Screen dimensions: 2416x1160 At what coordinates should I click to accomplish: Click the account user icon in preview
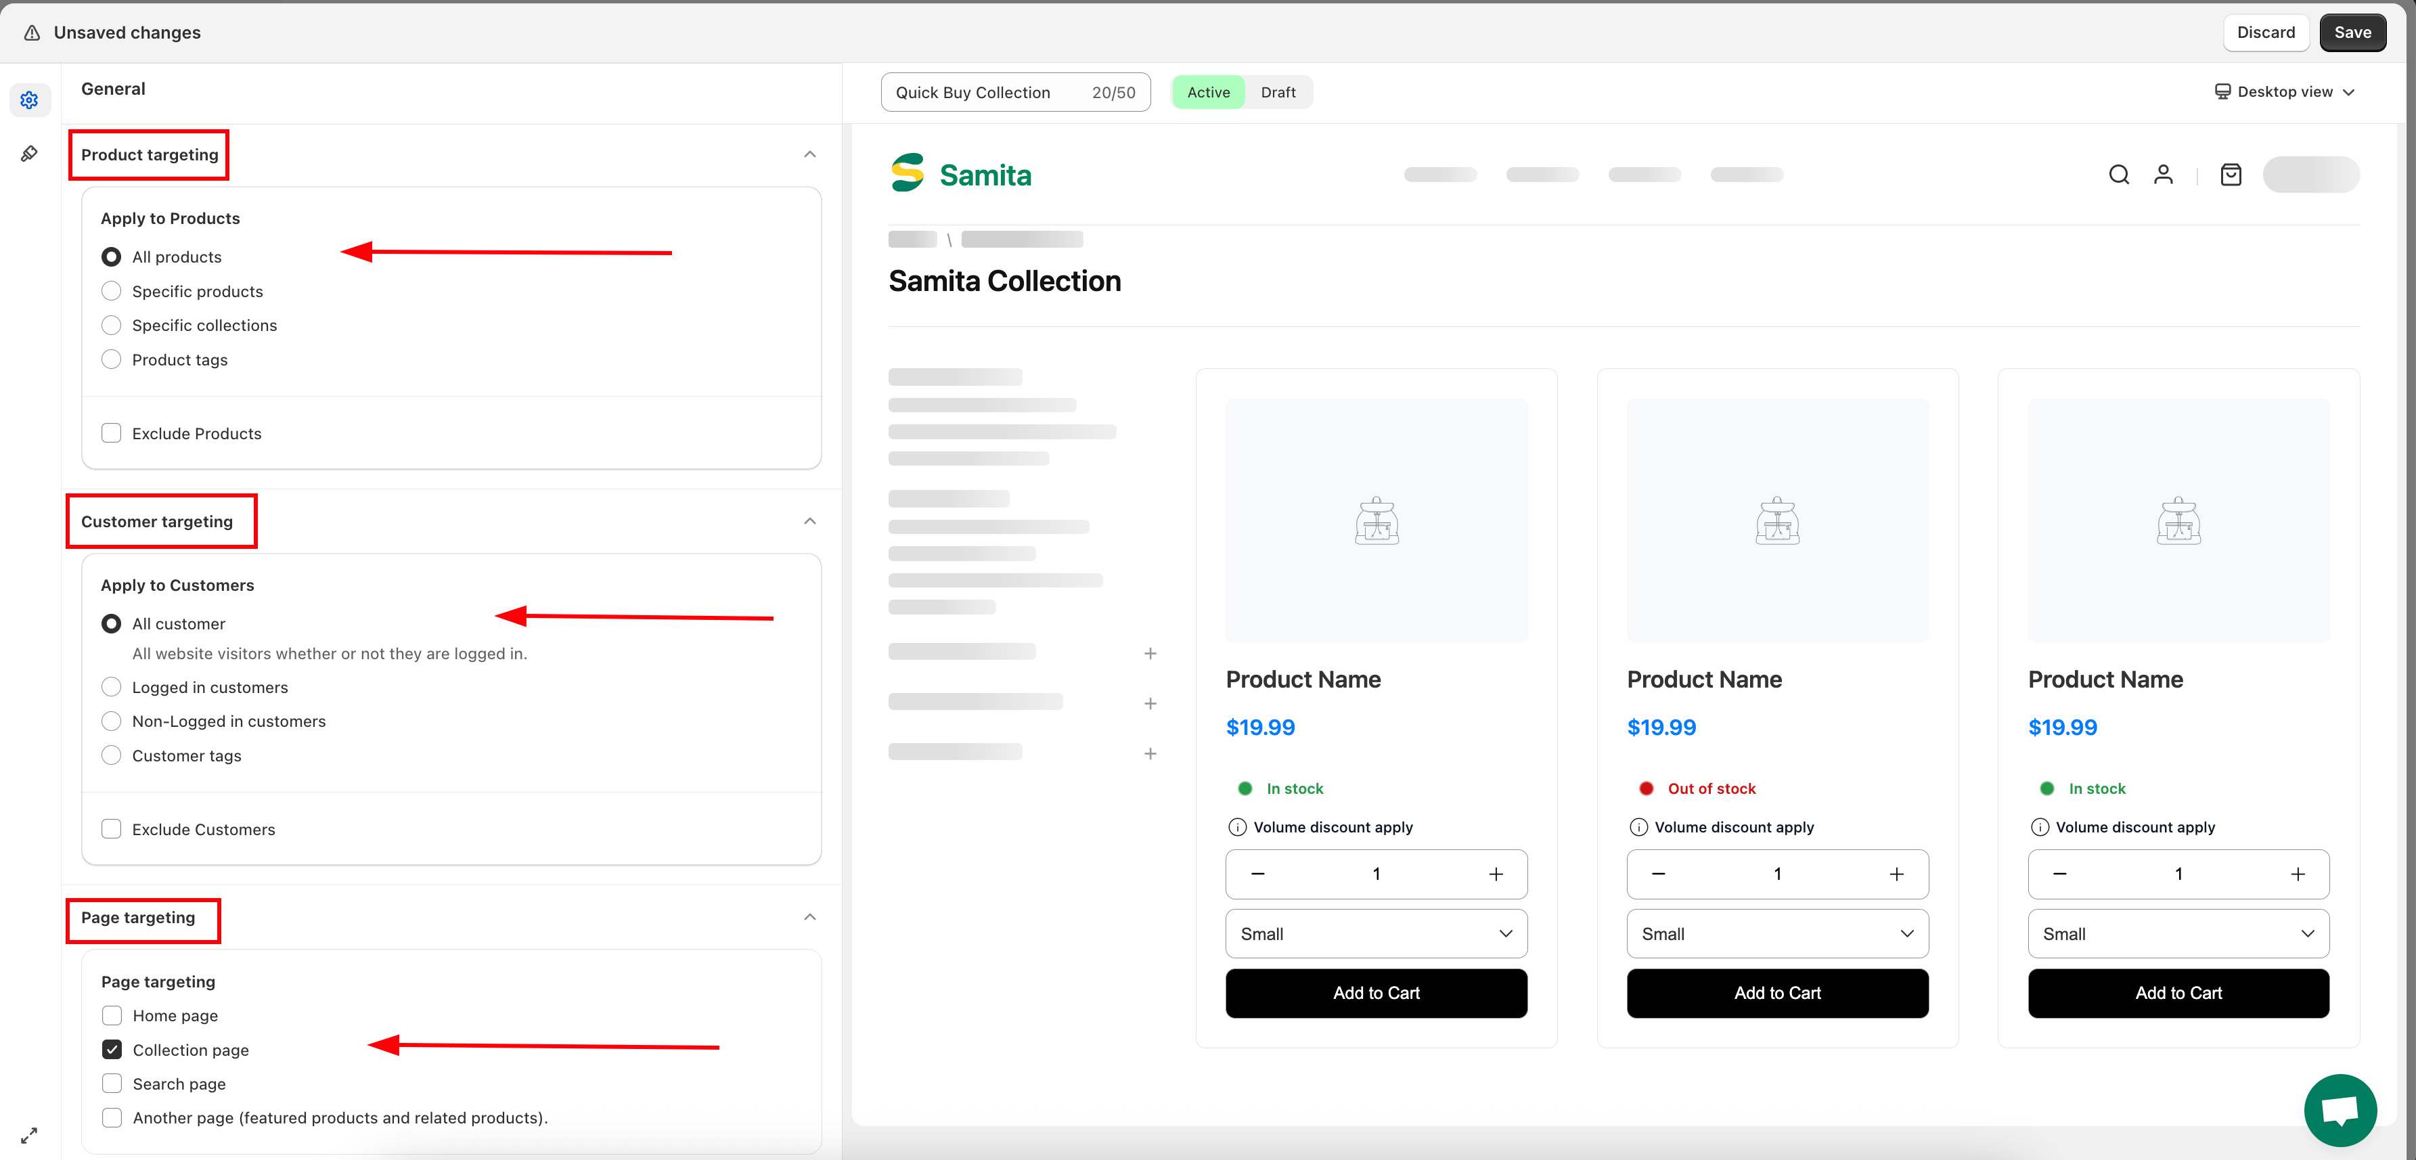coord(2163,175)
